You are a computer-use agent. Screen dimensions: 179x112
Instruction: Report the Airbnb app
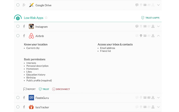(30, 89)
